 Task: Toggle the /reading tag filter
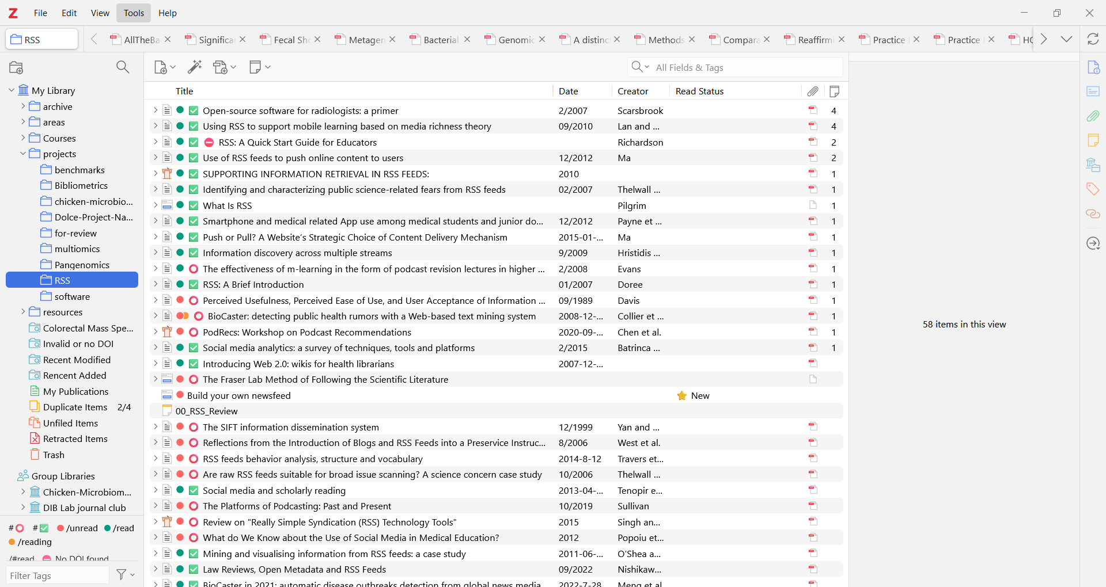coord(31,542)
